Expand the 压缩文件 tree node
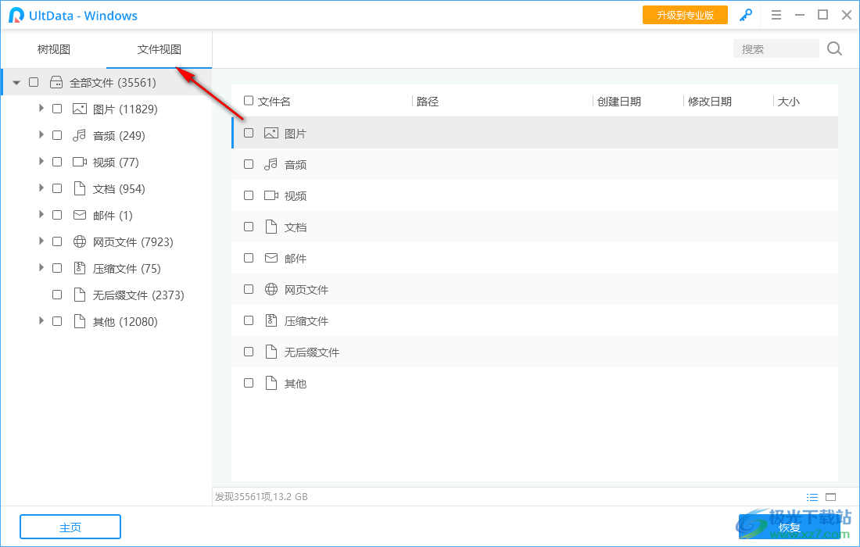Screen dimensions: 860x547 coord(41,268)
